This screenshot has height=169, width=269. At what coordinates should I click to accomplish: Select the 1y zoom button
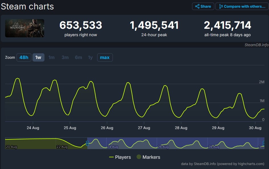(90, 58)
